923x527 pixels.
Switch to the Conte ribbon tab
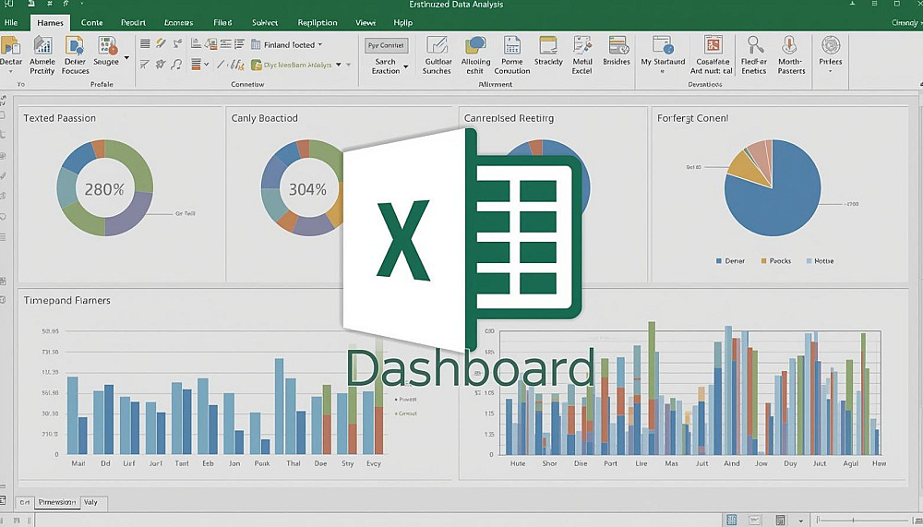(x=91, y=22)
